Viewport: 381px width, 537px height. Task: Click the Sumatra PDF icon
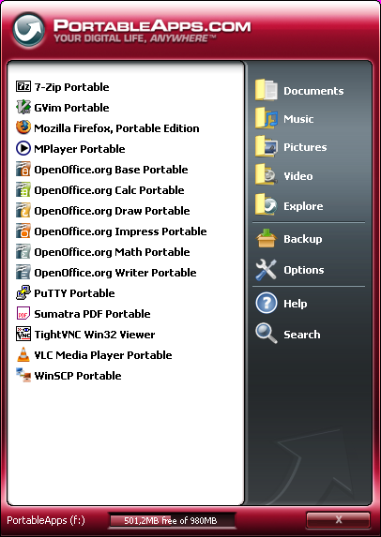click(23, 313)
